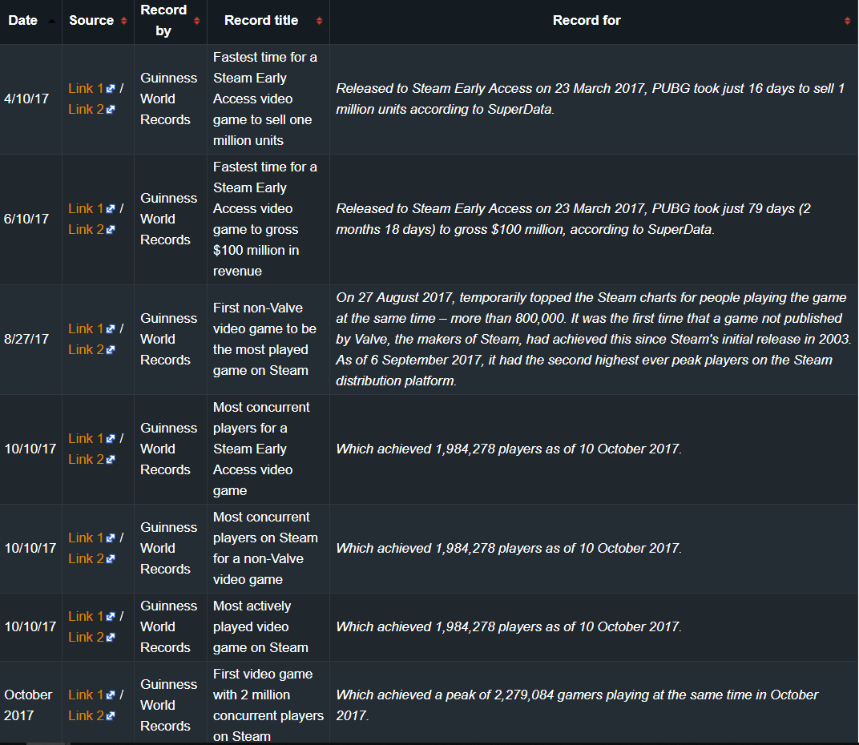The image size is (859, 745).
Task: Open Link 1 in the 4/10/17 row
Action: tap(86, 88)
